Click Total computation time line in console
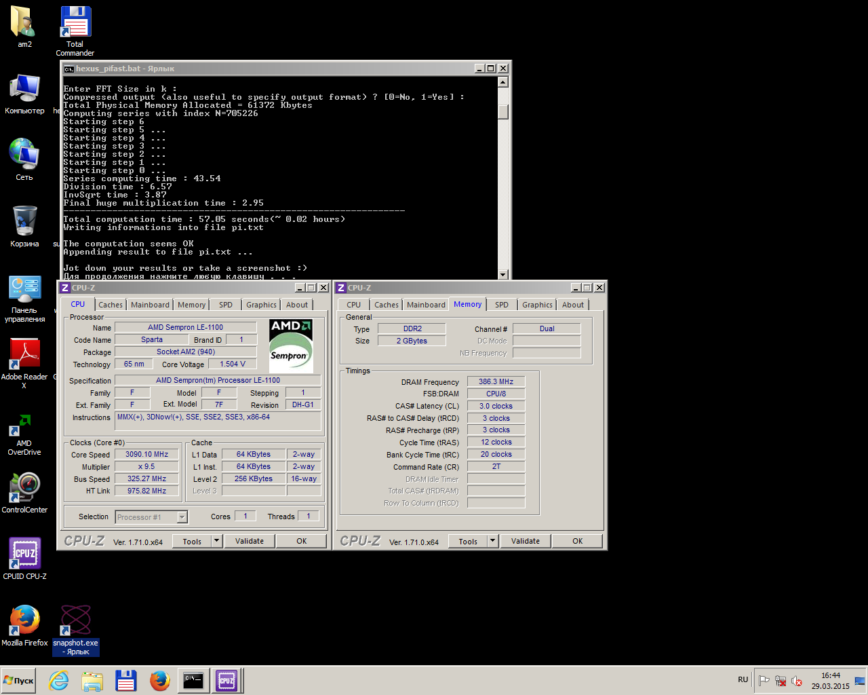 click(x=204, y=219)
